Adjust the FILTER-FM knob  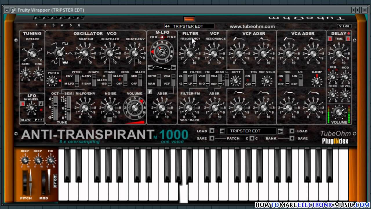click(189, 108)
